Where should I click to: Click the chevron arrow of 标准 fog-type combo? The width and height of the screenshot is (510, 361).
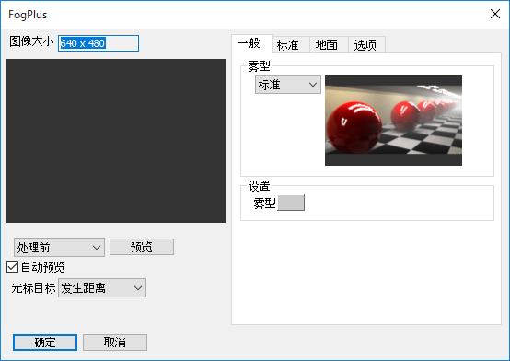313,85
